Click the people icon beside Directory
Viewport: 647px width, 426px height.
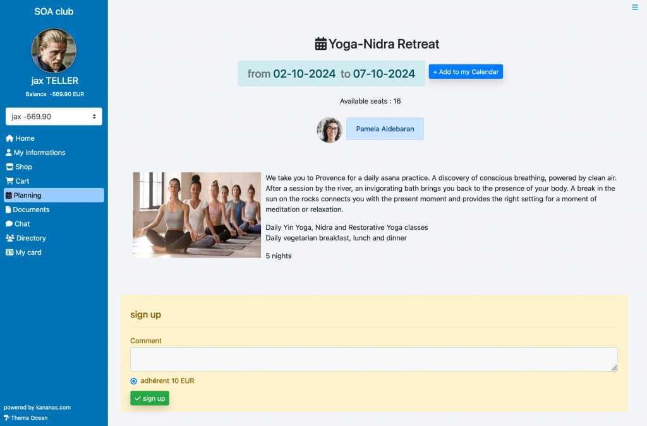(x=10, y=238)
